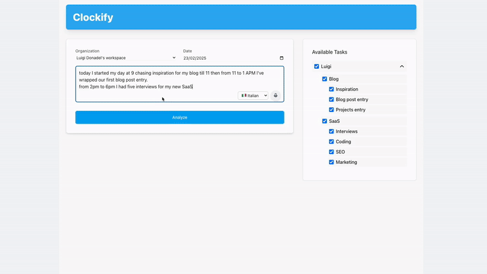Click the Coding task label
Screen dimensions: 487x274
[x=343, y=142]
